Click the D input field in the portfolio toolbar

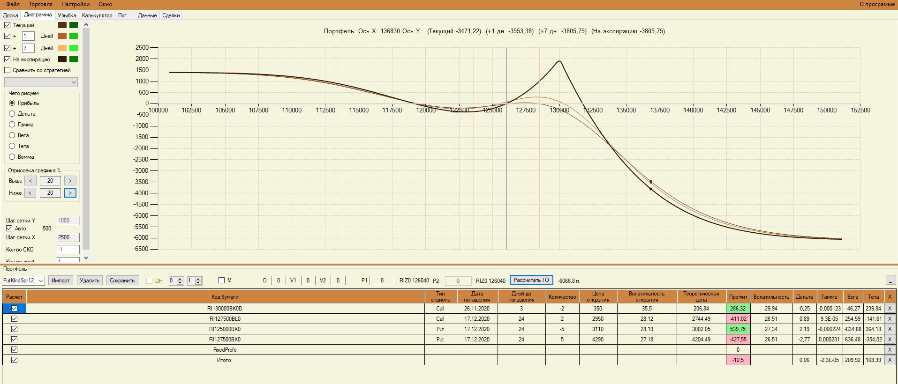pyautogui.click(x=279, y=281)
